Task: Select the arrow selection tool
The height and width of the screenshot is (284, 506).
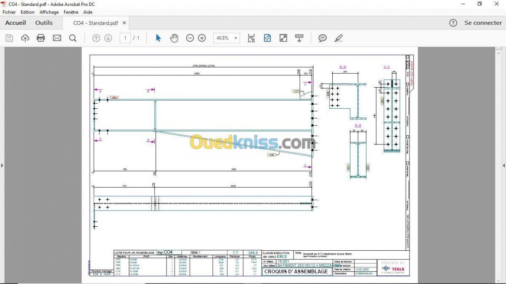Action: (158, 38)
